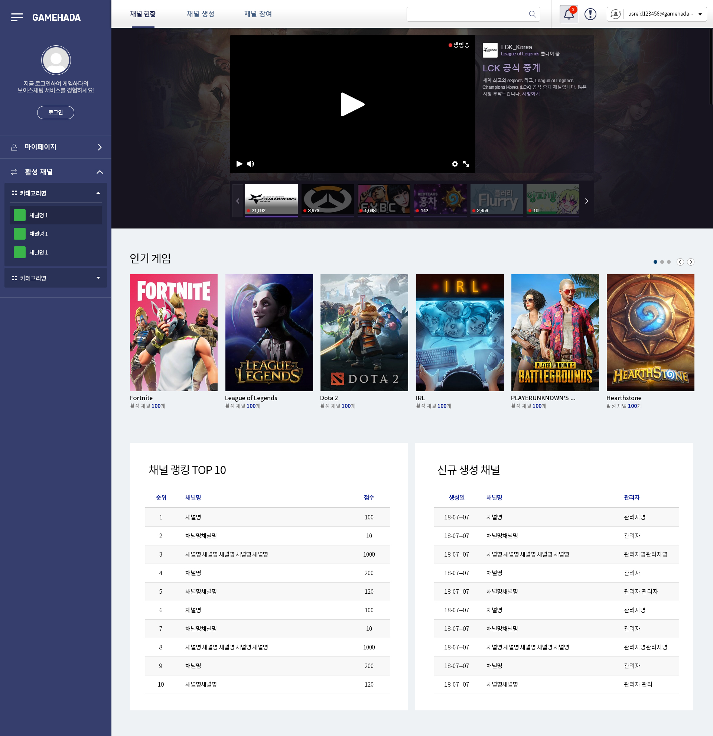Viewport: 713px width, 736px height.
Task: Click the large play button on video
Action: click(x=352, y=104)
